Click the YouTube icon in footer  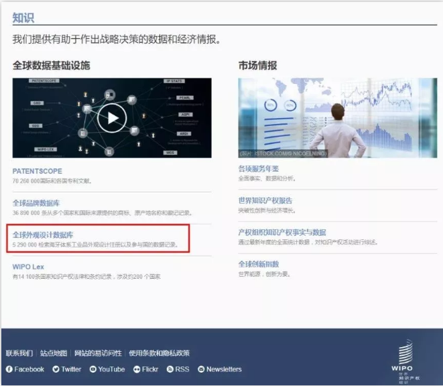pyautogui.click(x=93, y=369)
